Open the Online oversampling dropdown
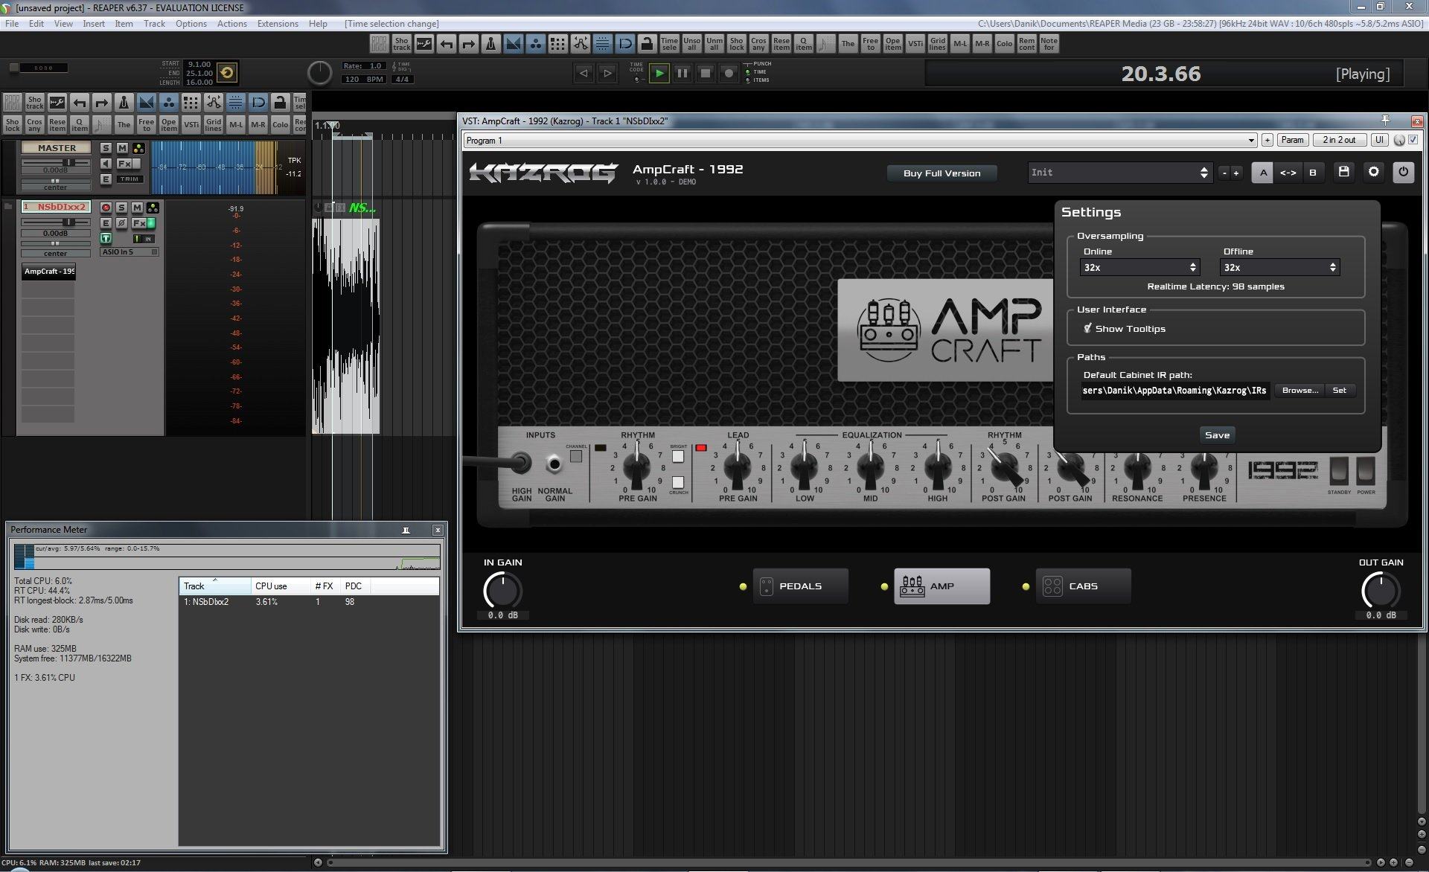 1139,267
